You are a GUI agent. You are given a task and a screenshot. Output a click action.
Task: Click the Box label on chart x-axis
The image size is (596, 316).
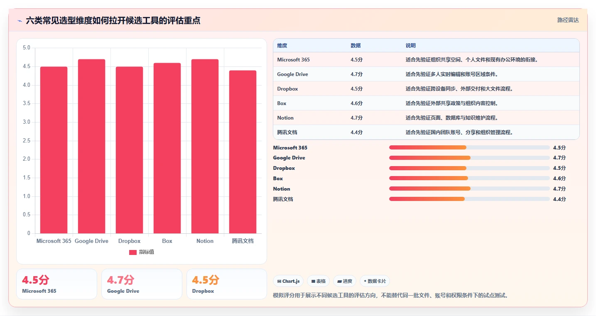(167, 241)
